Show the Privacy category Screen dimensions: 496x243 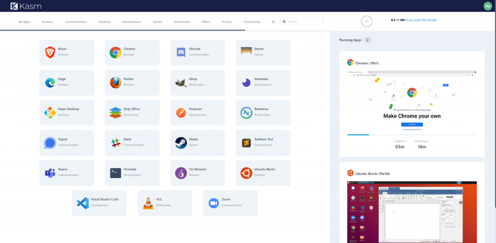click(x=227, y=22)
